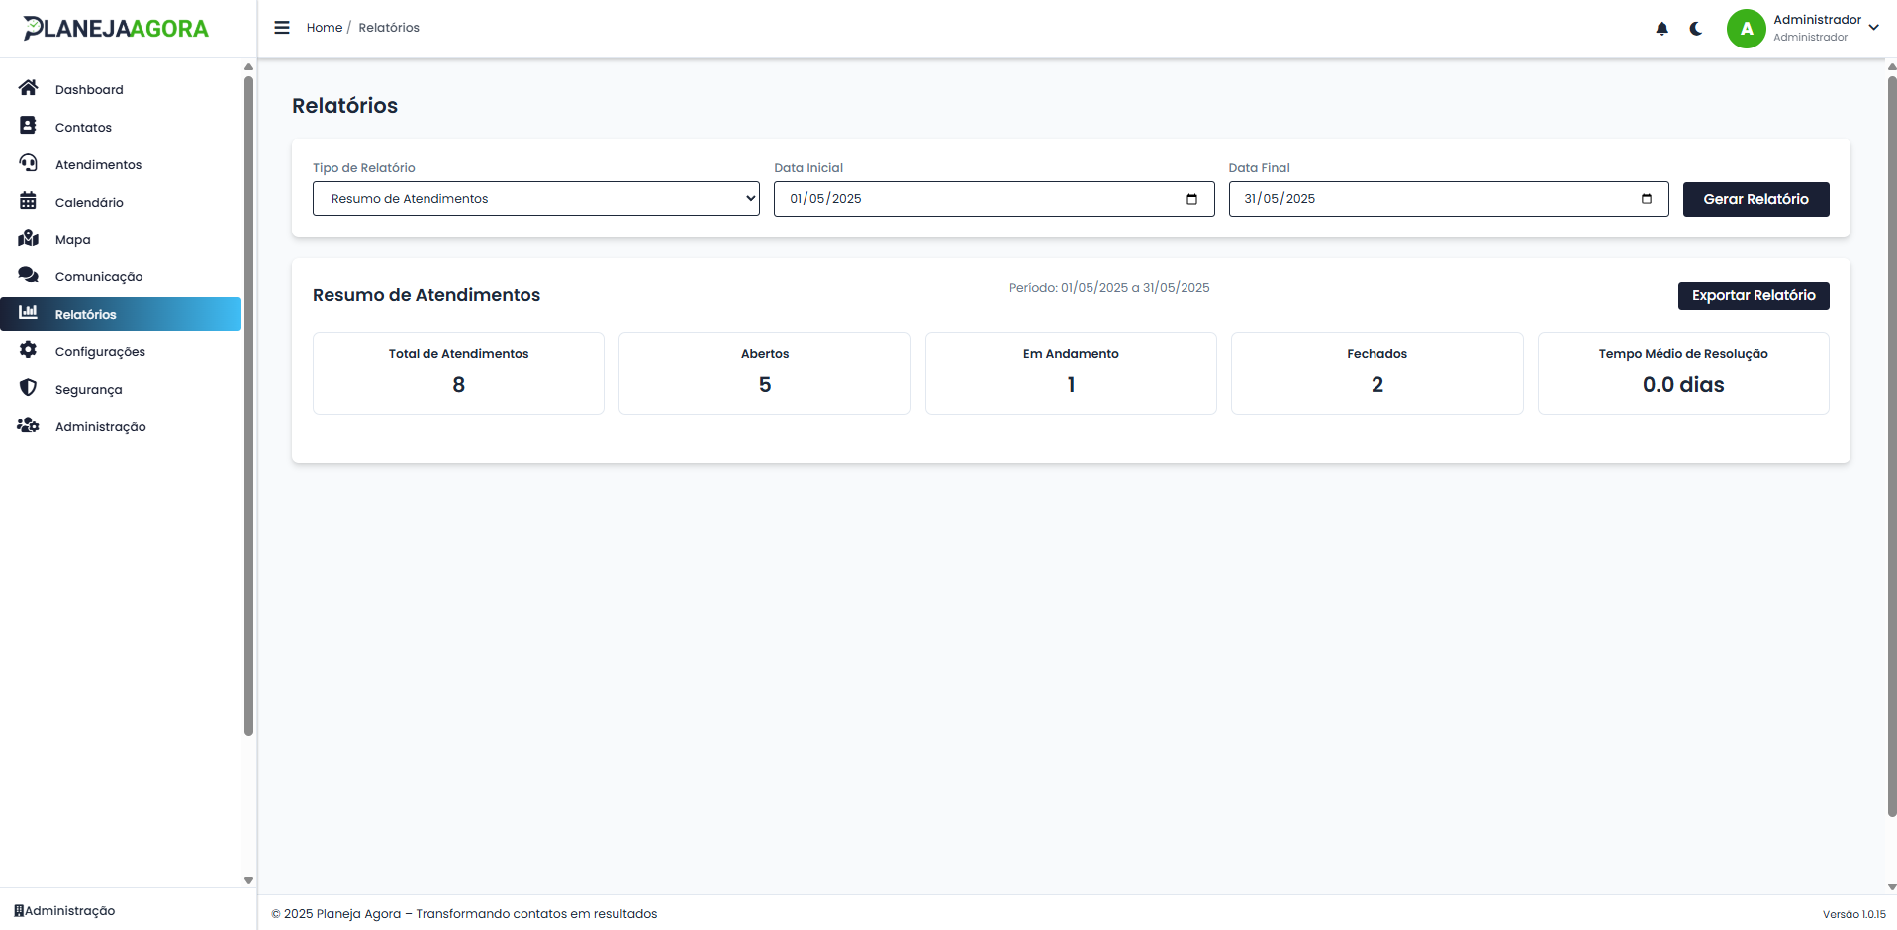The height and width of the screenshot is (930, 1897).
Task: Open Contatos via its address book icon
Action: [28, 126]
